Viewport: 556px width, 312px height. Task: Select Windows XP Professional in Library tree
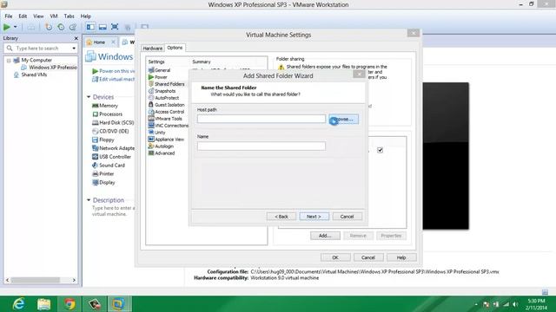click(x=50, y=68)
